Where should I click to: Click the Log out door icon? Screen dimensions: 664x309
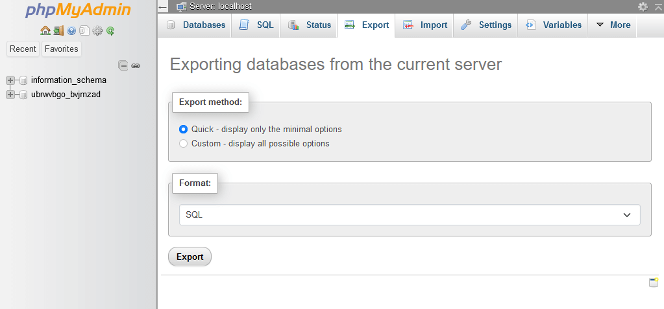point(58,30)
